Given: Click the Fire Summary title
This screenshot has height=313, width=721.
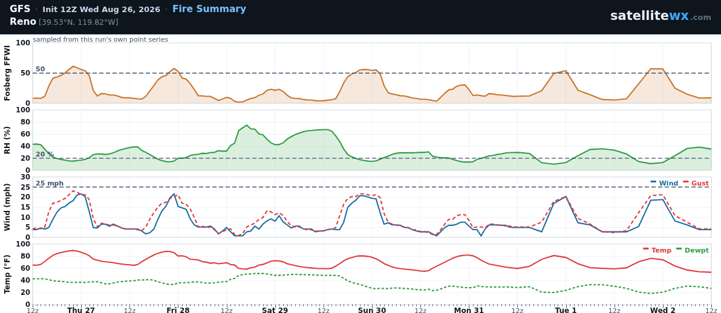Looking at the screenshot, I should coord(209,8).
